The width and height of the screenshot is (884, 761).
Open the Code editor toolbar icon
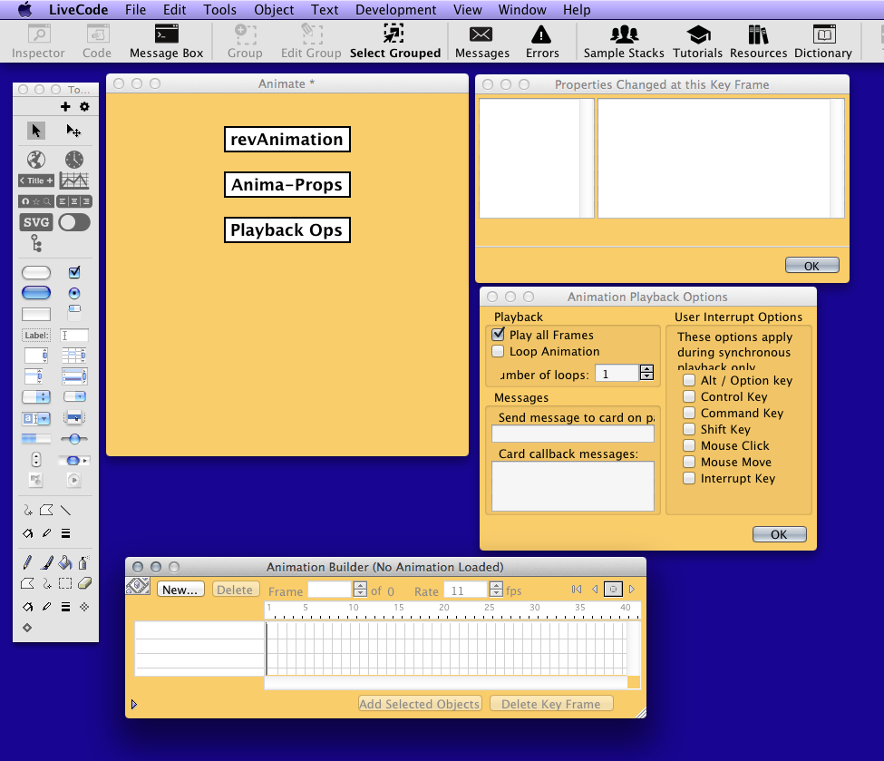[97, 41]
